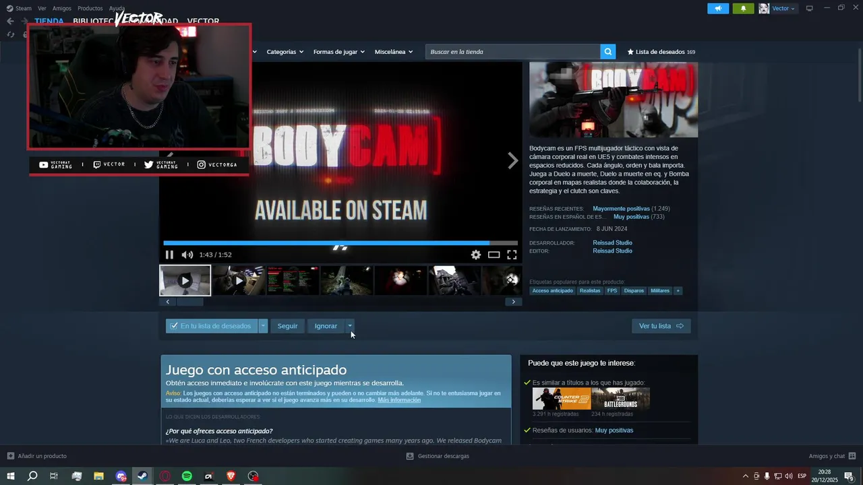The image size is (863, 485).
Task: Open File Explorer from taskbar
Action: [98, 476]
